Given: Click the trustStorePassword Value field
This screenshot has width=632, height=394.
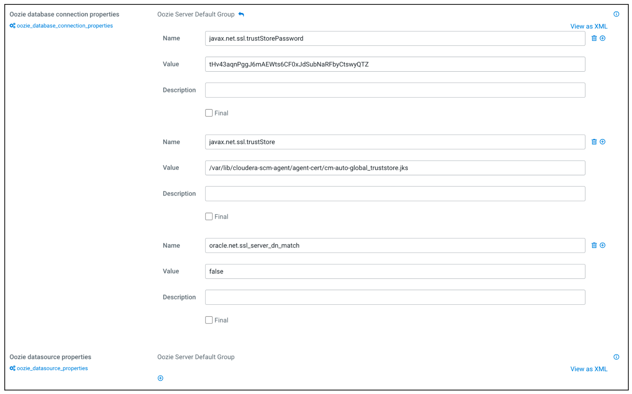Looking at the screenshot, I should point(395,64).
